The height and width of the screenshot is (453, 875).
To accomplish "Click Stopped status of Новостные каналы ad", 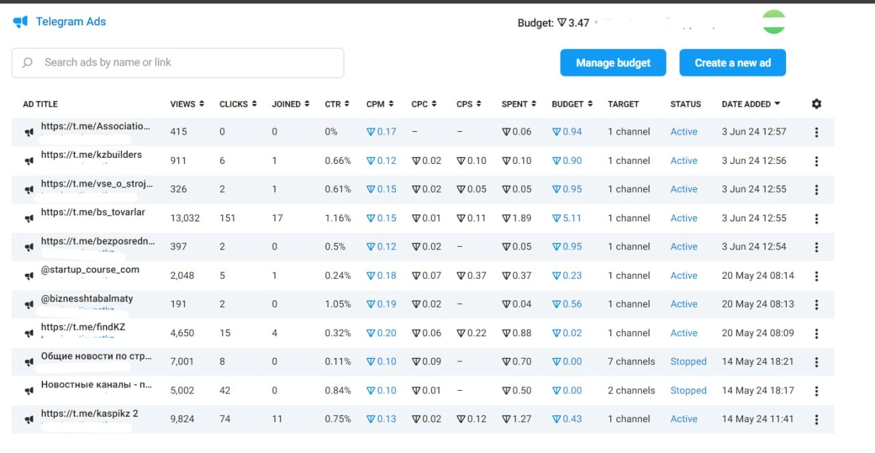I will pyautogui.click(x=688, y=390).
